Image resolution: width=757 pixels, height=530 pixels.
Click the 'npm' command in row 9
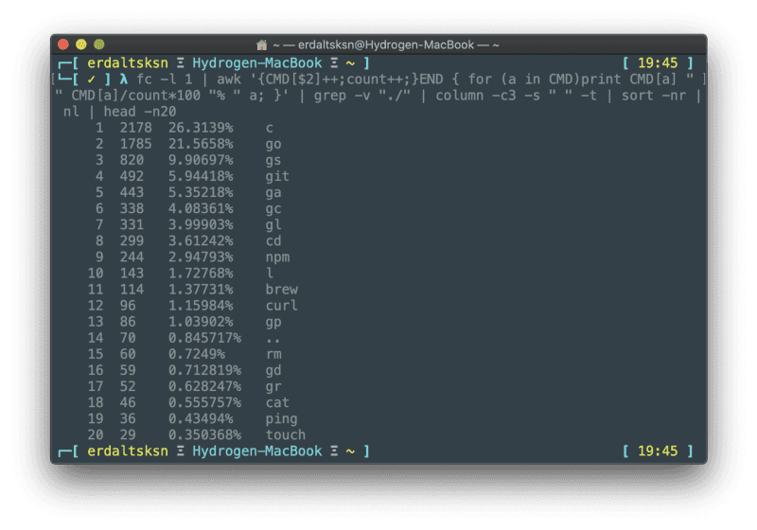[277, 257]
